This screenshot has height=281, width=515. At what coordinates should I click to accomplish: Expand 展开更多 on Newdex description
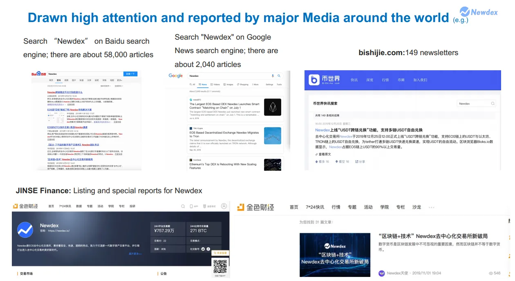coord(135,254)
